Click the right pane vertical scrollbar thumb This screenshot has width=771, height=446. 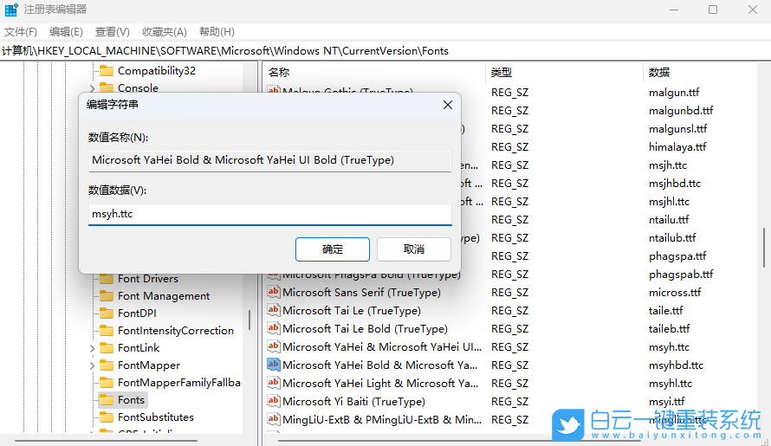click(763, 248)
